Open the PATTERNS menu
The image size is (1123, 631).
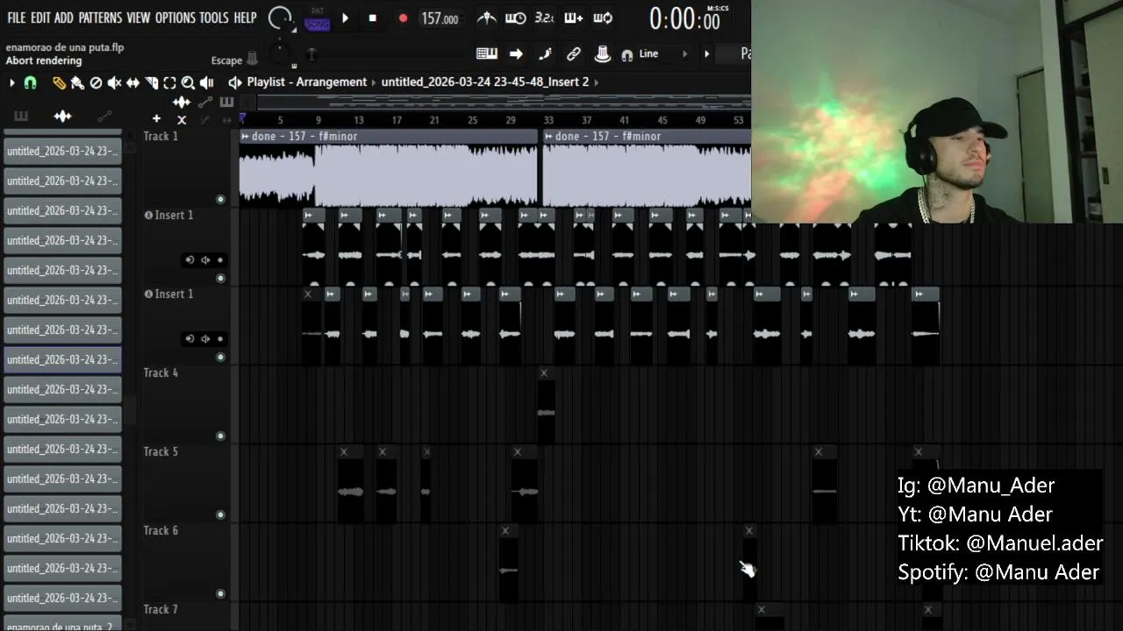(100, 18)
